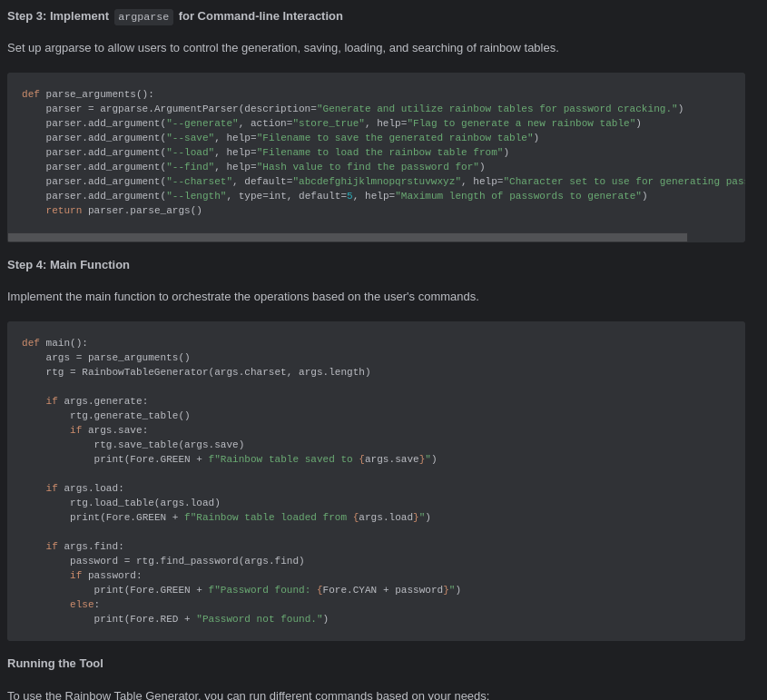Click the sentence beginning 'Set up argparse to allow users'

(282, 48)
